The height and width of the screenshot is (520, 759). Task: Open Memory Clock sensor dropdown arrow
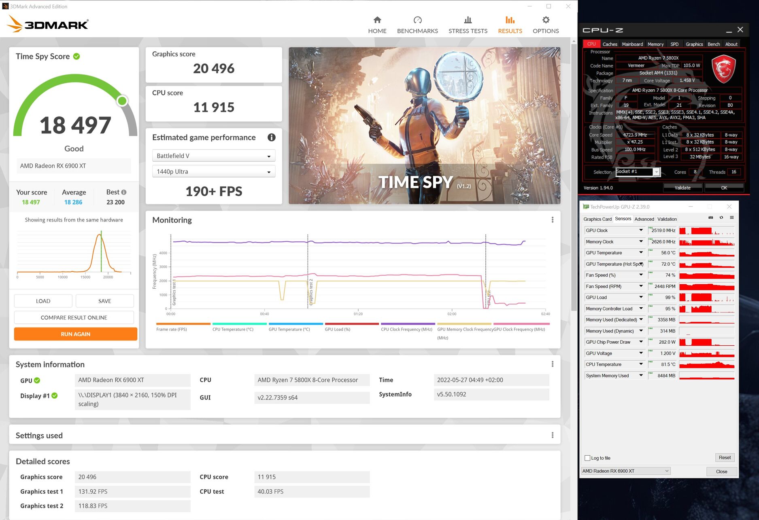pyautogui.click(x=641, y=242)
